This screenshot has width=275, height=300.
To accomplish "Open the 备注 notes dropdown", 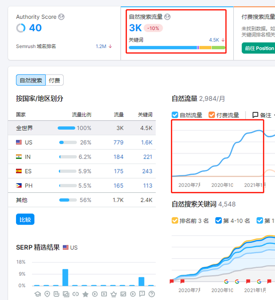I will (264, 115).
